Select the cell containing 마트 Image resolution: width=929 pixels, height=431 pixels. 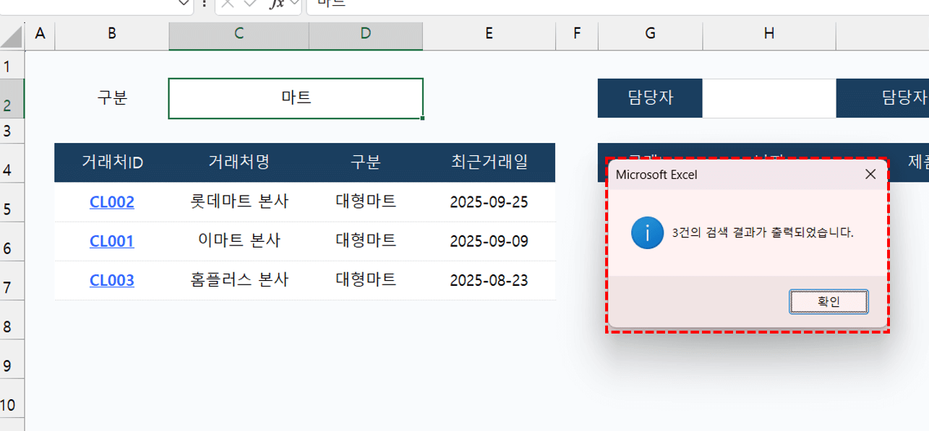coord(295,97)
